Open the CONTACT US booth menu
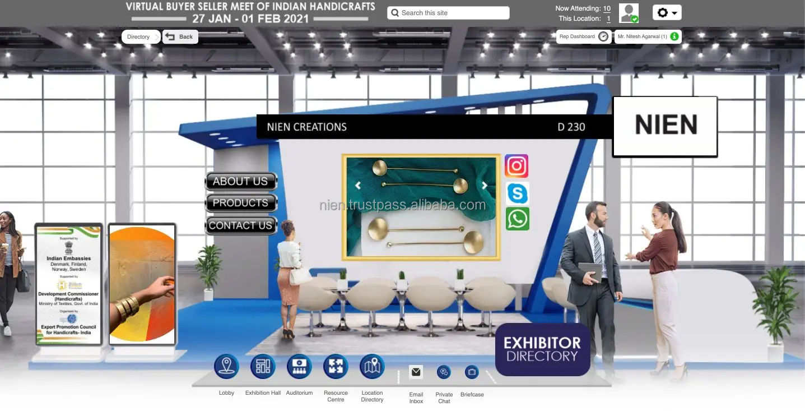 point(241,225)
